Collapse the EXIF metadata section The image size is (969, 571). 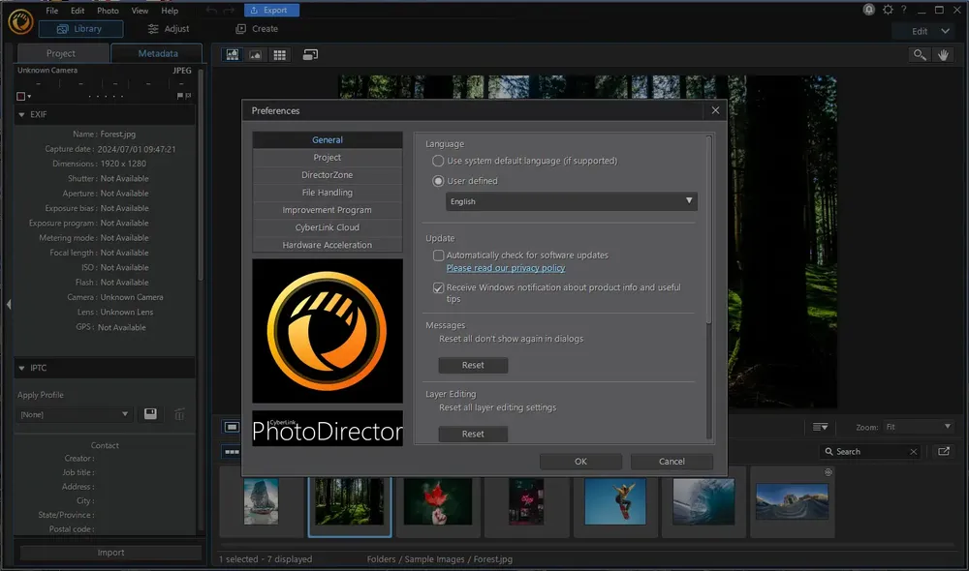21,114
